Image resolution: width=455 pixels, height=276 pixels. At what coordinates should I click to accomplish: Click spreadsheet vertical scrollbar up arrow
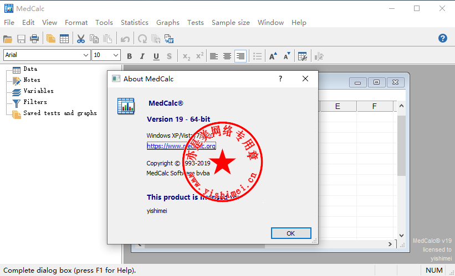coord(401,106)
